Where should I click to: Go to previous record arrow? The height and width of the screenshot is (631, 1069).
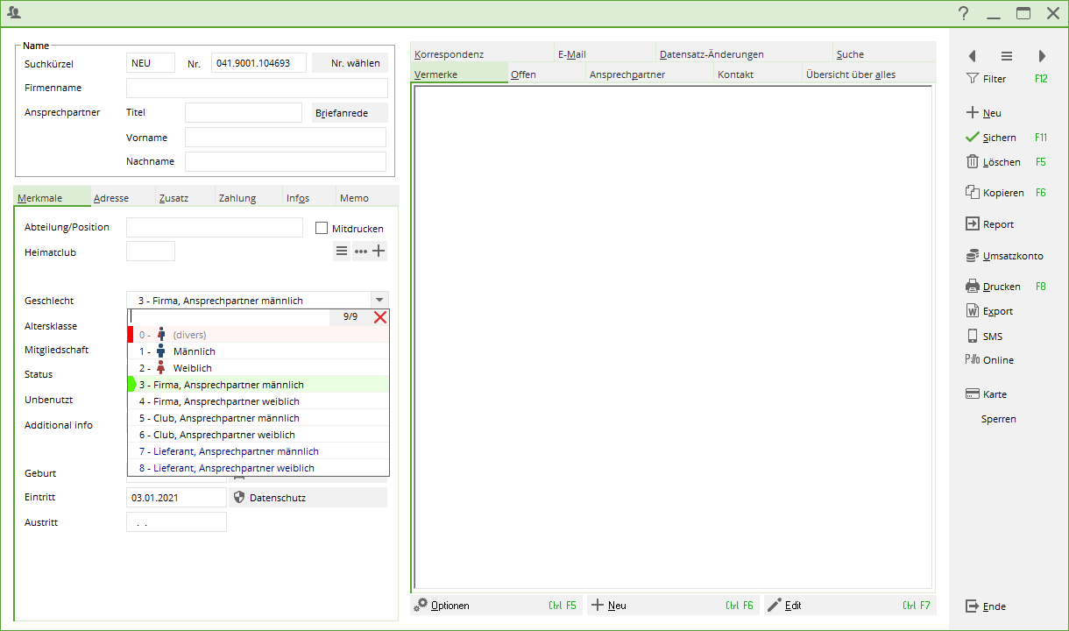click(972, 56)
